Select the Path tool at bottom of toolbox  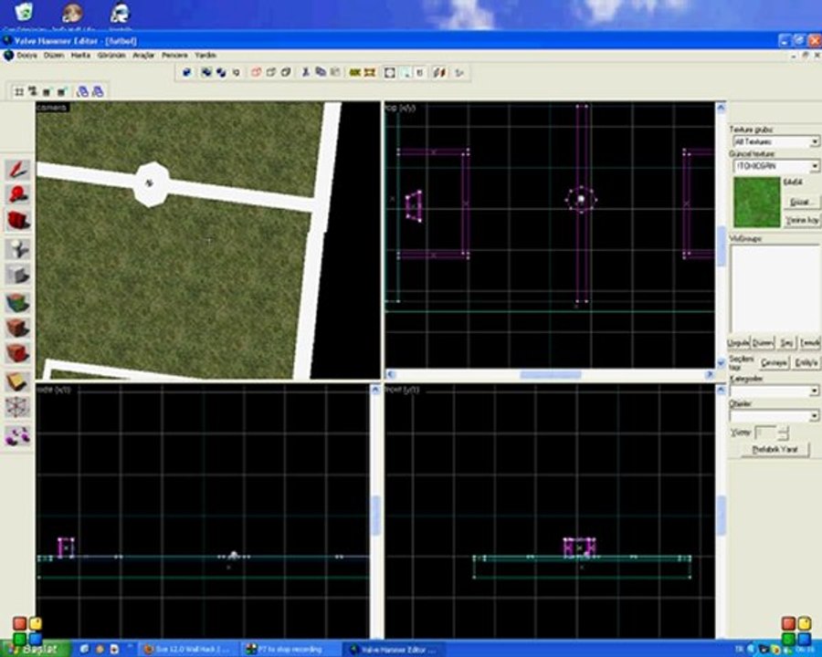pyautogui.click(x=17, y=435)
